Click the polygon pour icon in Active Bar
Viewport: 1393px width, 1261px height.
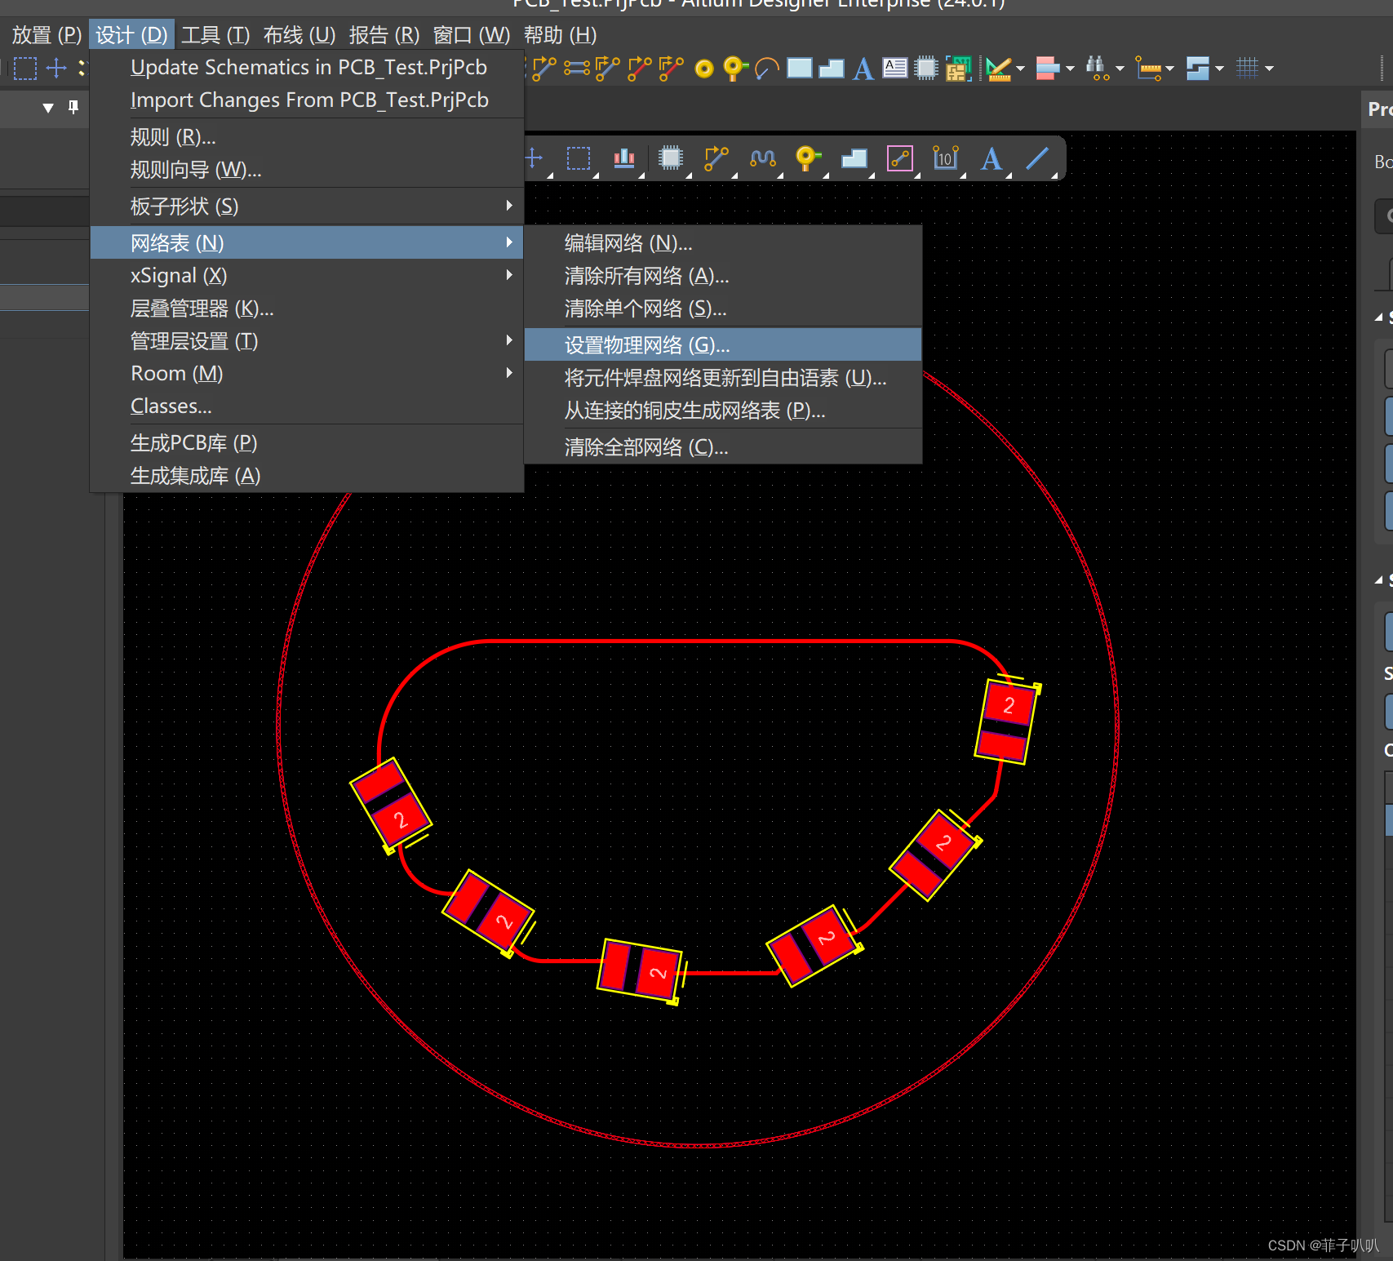[854, 158]
